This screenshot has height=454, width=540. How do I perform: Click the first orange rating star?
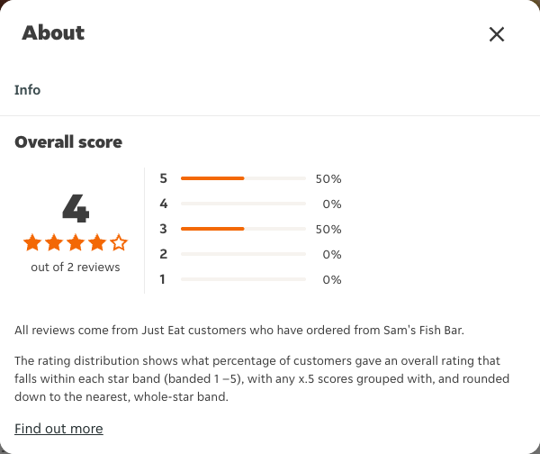pyautogui.click(x=32, y=242)
